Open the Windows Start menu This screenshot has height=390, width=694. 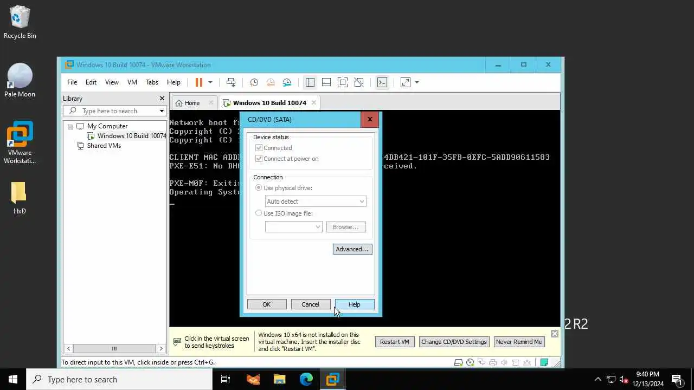point(13,379)
